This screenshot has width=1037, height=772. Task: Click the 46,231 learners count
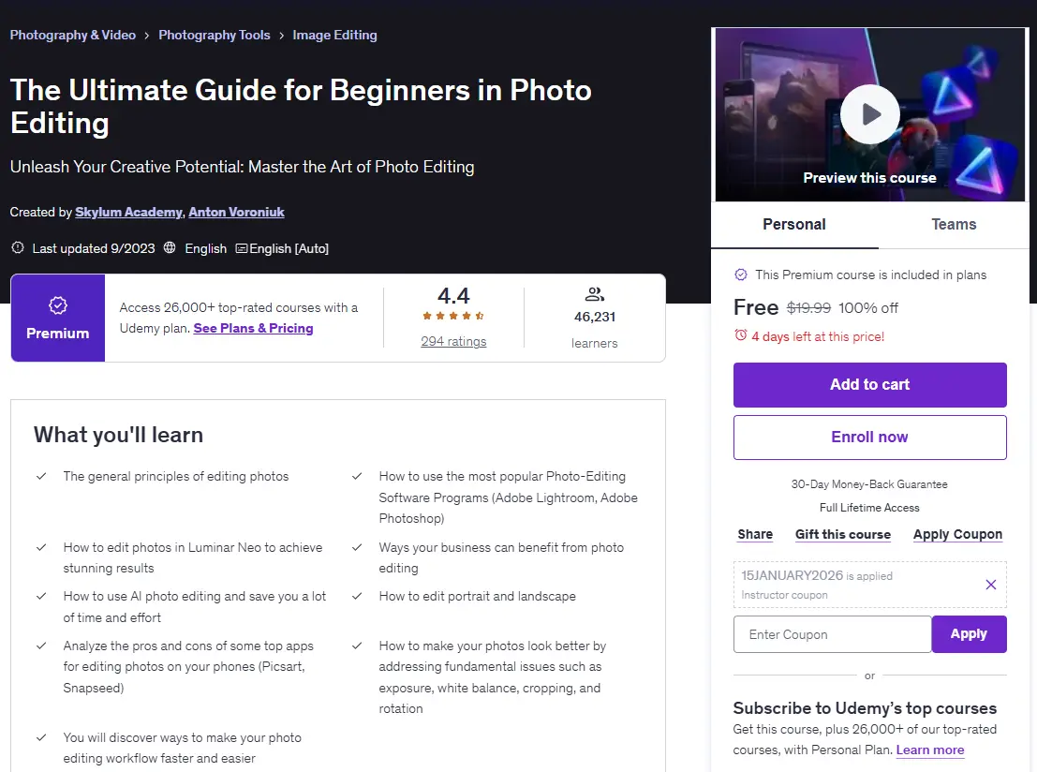595,317
